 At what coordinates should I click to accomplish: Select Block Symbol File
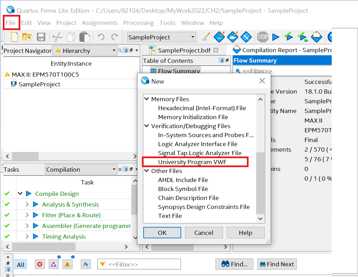183,189
